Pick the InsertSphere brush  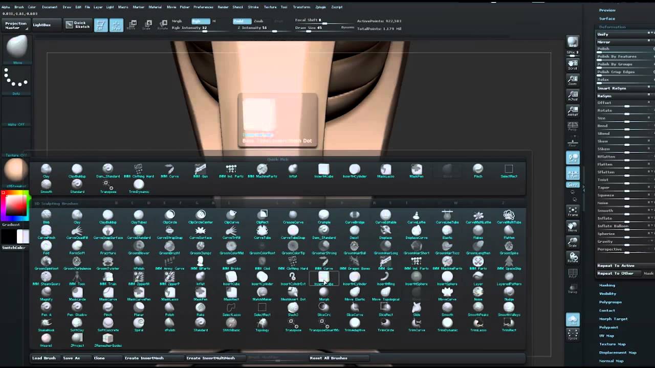(x=447, y=278)
